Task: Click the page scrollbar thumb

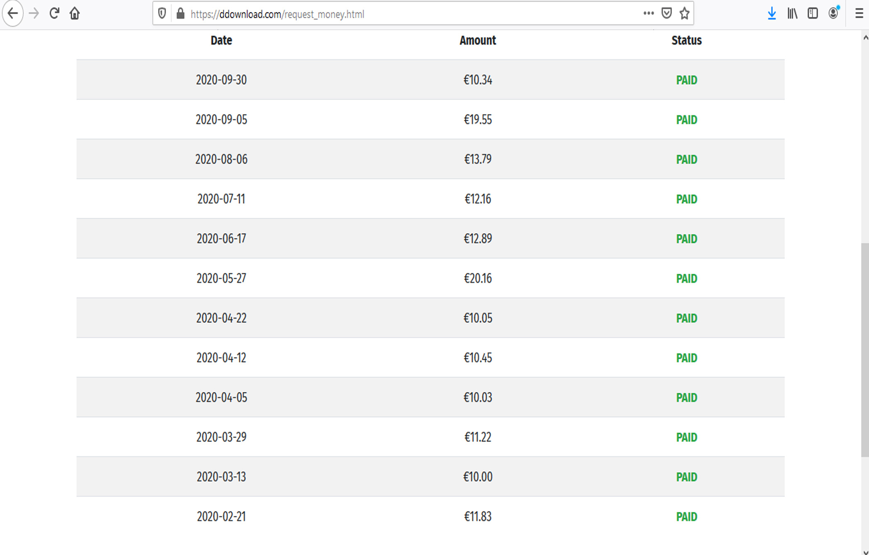Action: [865, 350]
